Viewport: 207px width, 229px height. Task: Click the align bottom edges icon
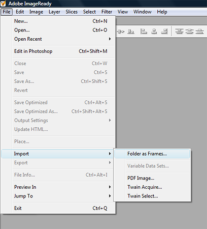(x=131, y=32)
